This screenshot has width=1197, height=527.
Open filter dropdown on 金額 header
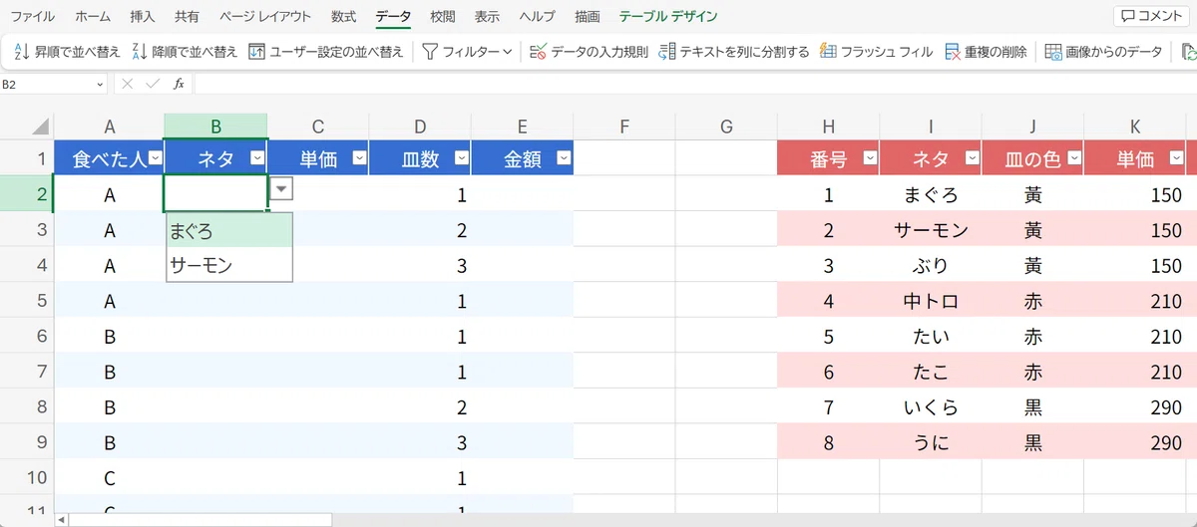coord(564,157)
